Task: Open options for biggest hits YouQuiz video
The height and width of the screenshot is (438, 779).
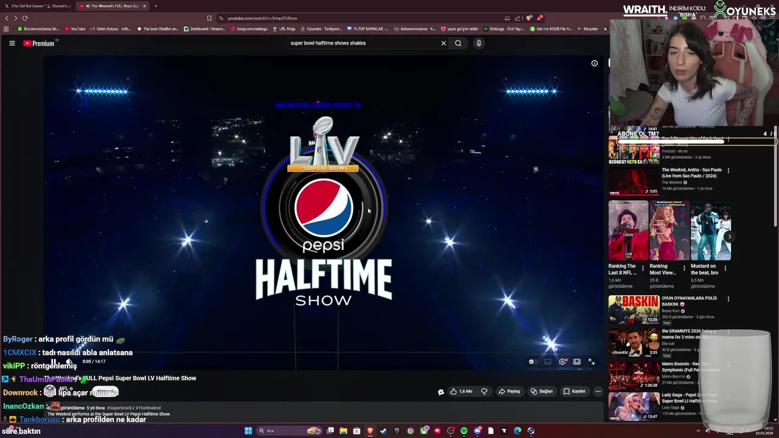Action: tap(728, 140)
